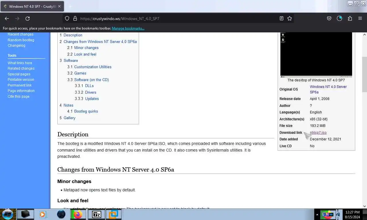The height and width of the screenshot is (220, 367).
Task: Go to contents entry 4.1 Bootleg quirks
Action: [x=83, y=111]
